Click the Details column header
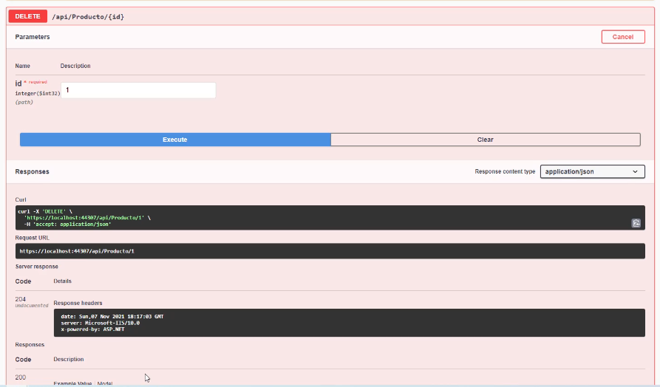Image resolution: width=660 pixels, height=387 pixels. 62,281
